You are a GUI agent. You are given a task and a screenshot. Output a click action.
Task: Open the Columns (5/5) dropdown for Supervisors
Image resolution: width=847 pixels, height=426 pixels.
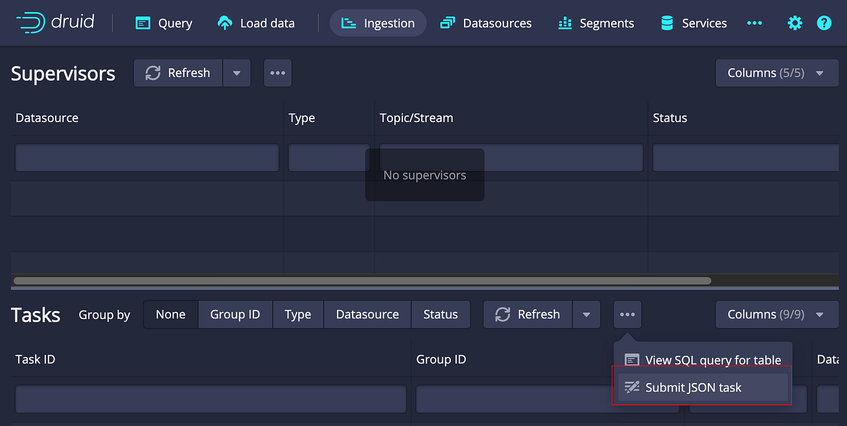pyautogui.click(x=777, y=73)
